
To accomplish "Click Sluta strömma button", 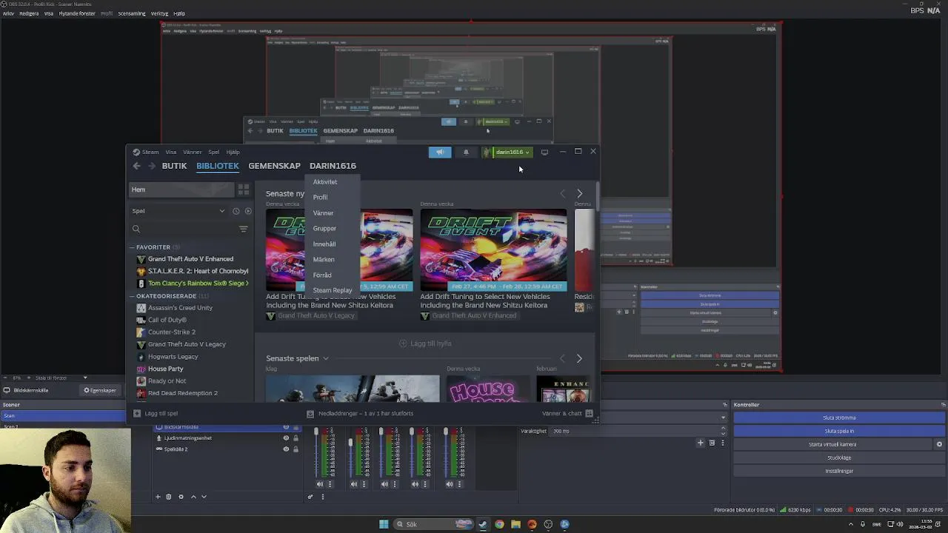I will (x=839, y=418).
